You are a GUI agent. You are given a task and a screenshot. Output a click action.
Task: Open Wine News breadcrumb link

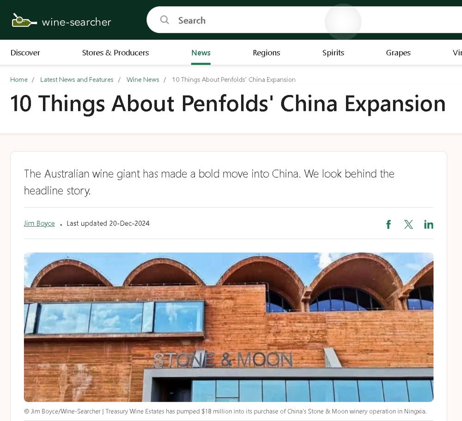click(143, 79)
